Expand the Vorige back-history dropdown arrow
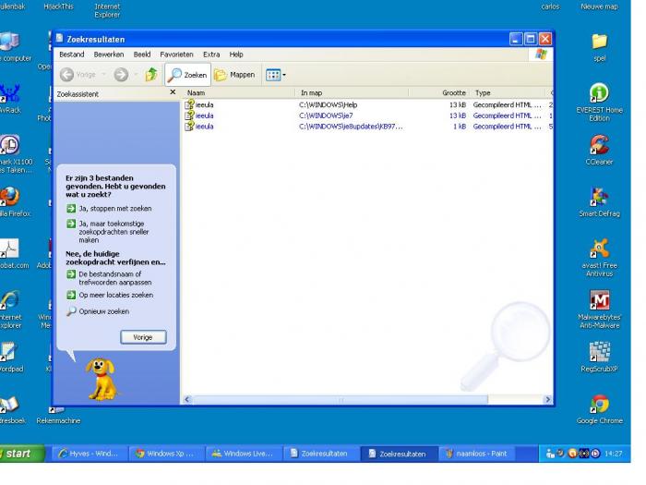This screenshot has height=485, width=646. (104, 75)
